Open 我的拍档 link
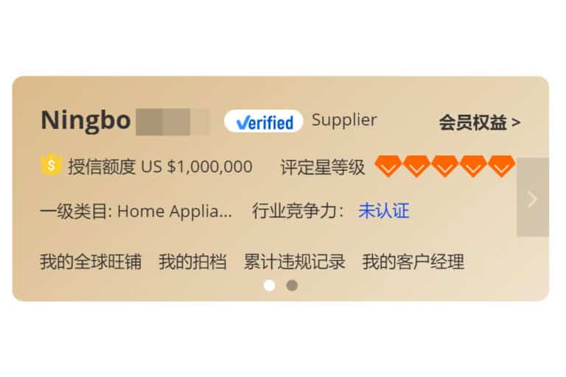566x377 pixels. click(x=193, y=261)
